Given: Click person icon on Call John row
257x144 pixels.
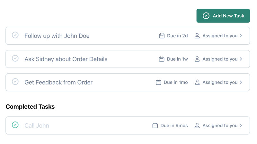Looking at the screenshot, I should (x=197, y=125).
